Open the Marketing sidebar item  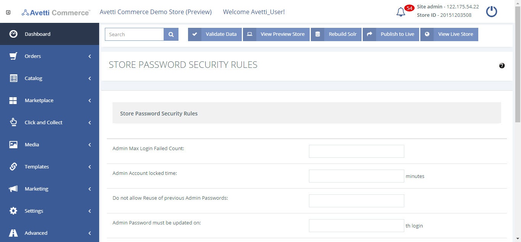click(50, 189)
